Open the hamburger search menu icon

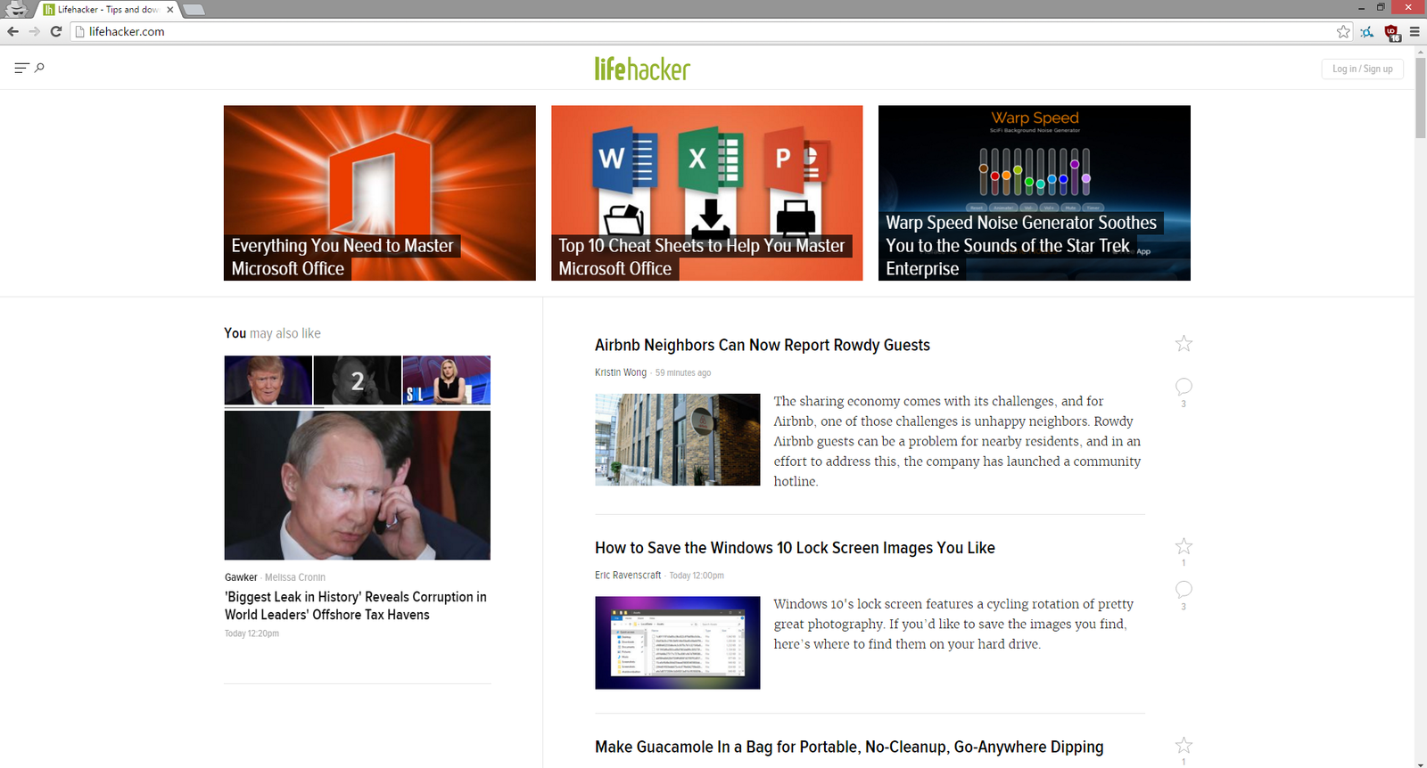[29, 68]
